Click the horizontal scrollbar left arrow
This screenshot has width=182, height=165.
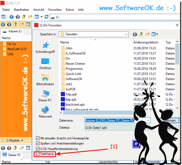pos(61,113)
